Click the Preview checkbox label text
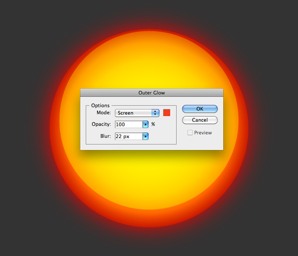The image size is (298, 256). 203,133
